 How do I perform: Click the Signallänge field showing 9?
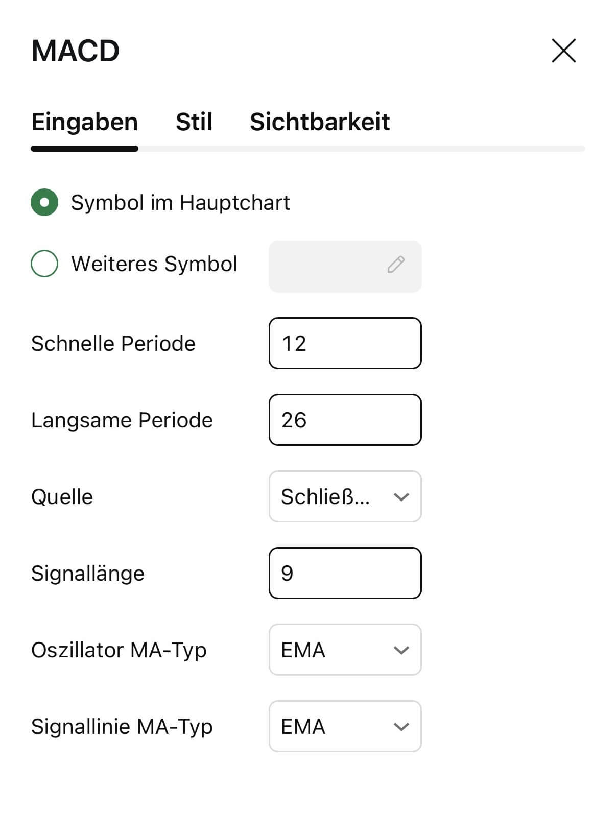click(x=345, y=573)
